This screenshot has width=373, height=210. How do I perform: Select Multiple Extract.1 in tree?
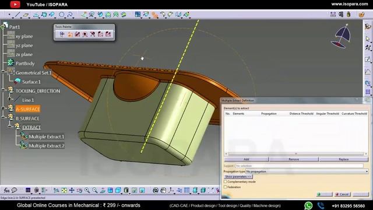point(47,137)
